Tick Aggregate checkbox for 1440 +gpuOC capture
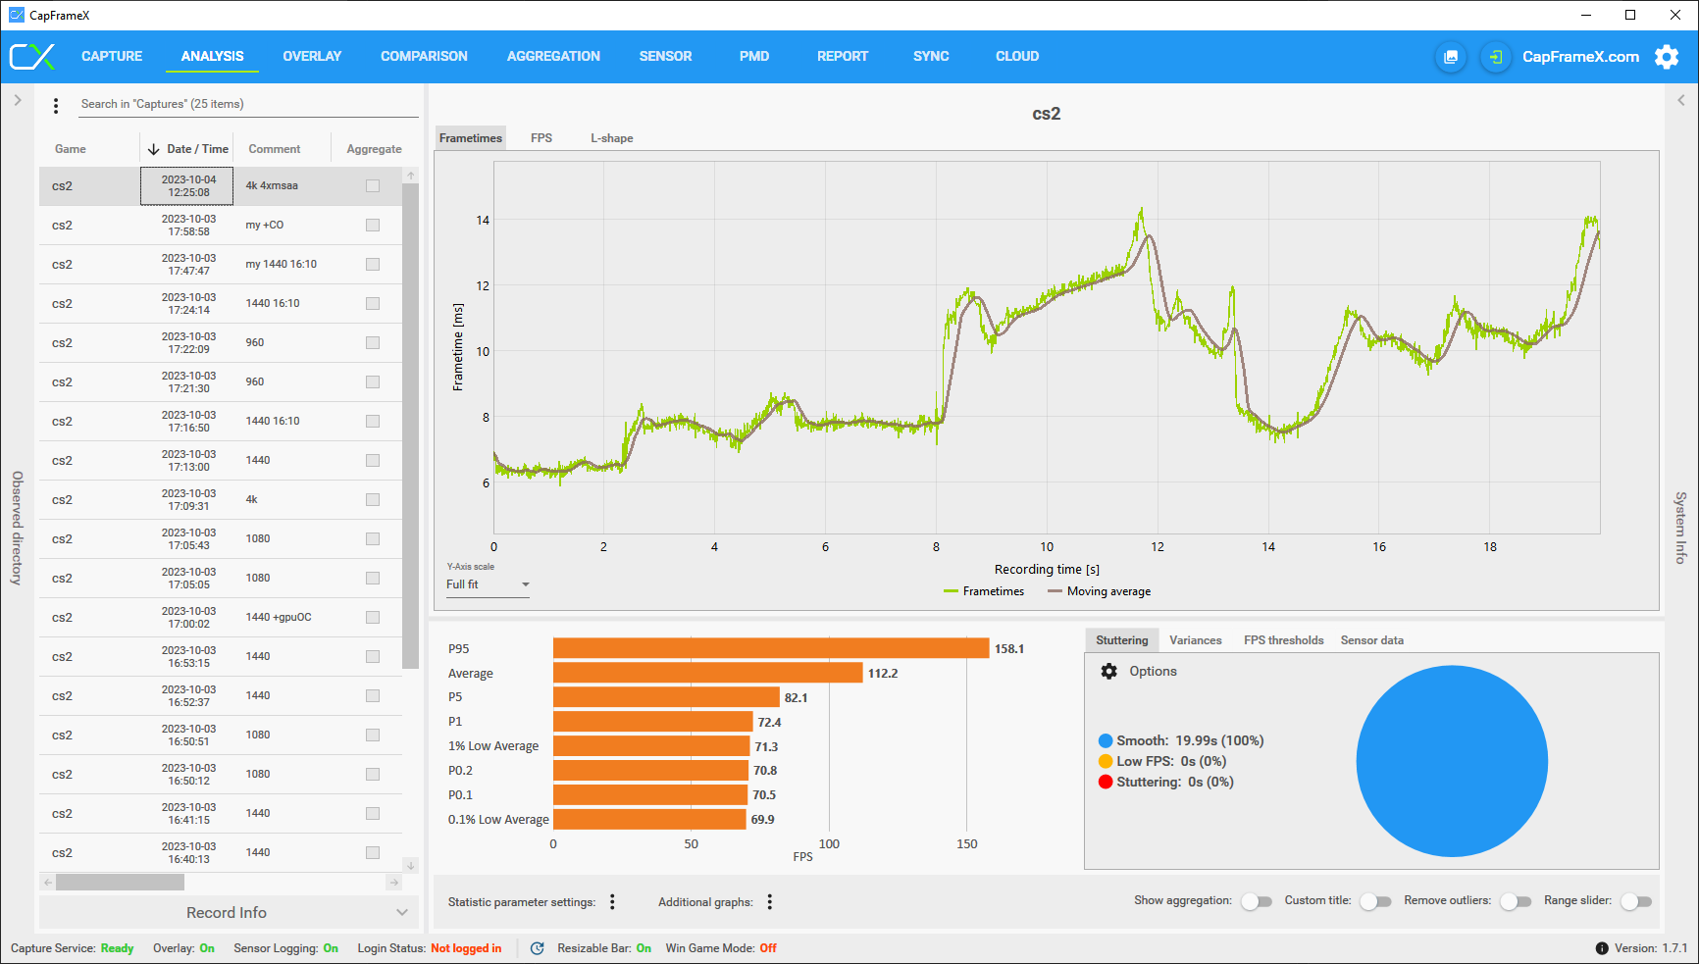This screenshot has height=964, width=1699. (x=373, y=618)
